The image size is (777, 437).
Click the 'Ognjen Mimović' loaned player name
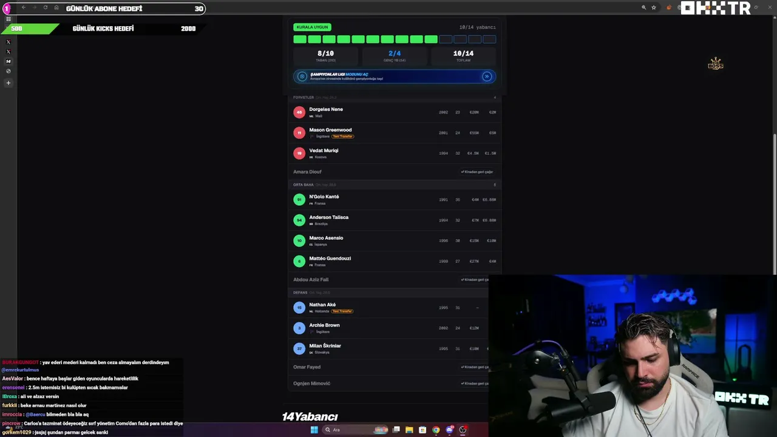click(312, 384)
